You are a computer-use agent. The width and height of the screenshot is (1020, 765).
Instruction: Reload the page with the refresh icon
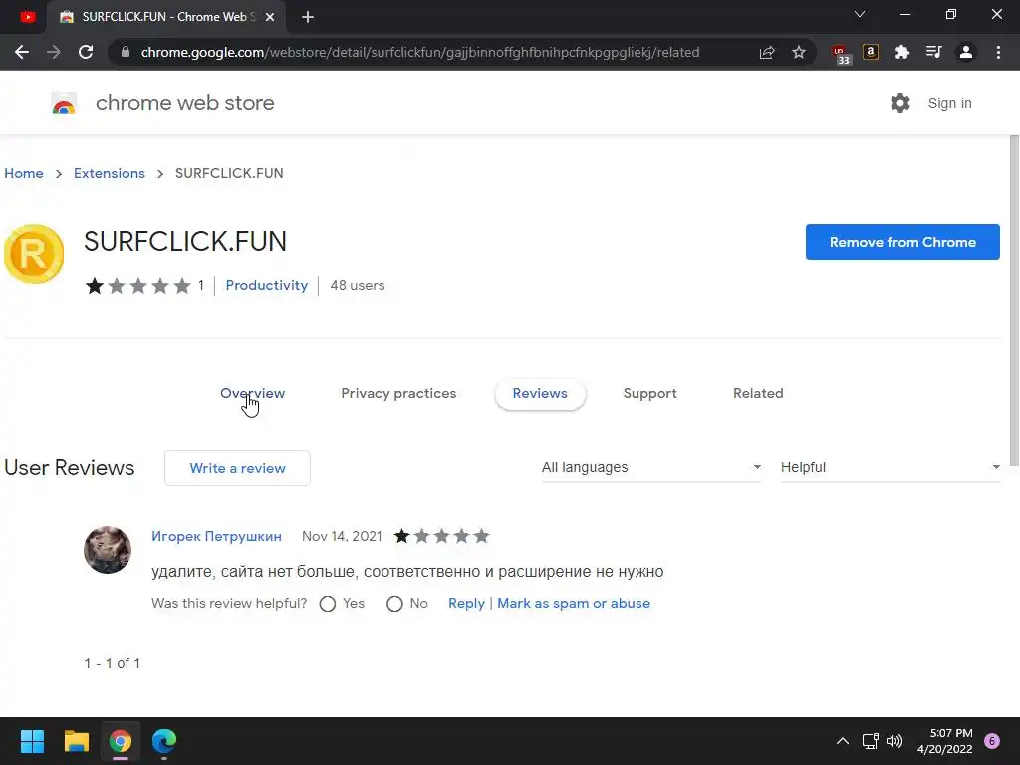click(86, 52)
